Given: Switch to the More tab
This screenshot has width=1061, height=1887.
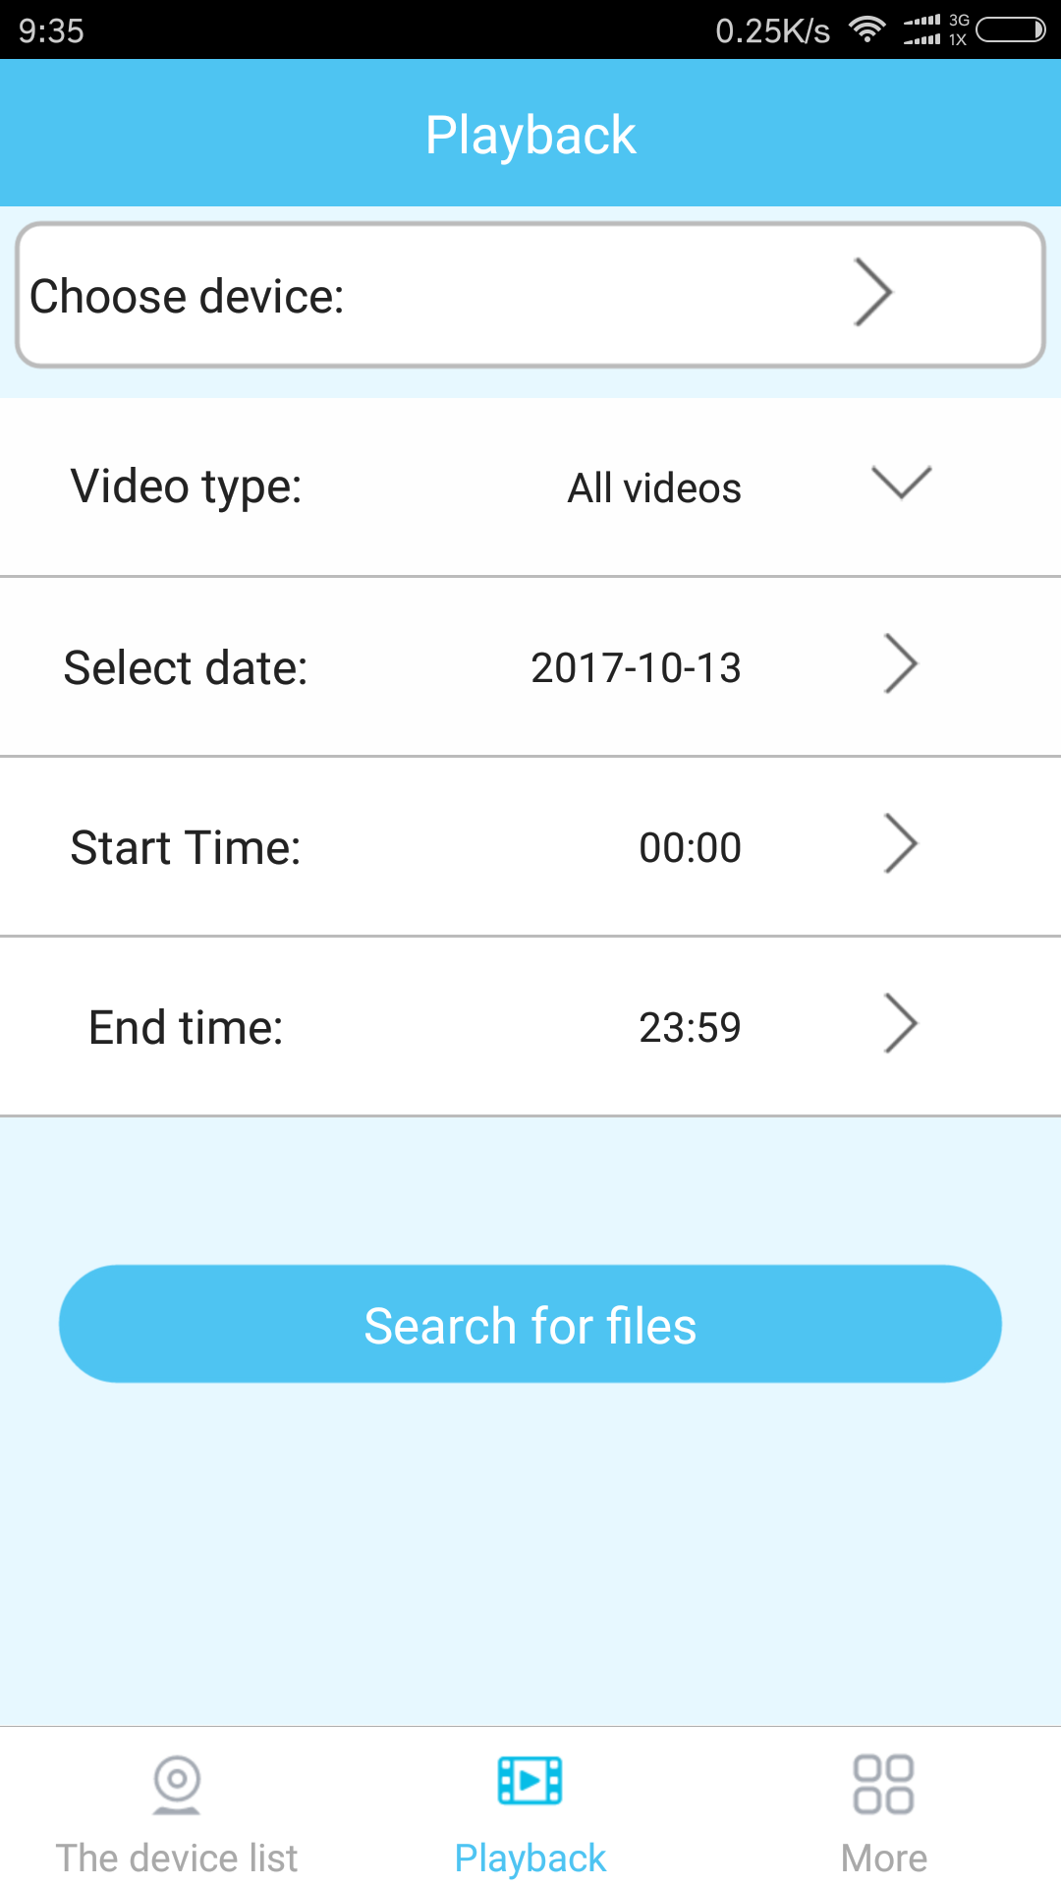Looking at the screenshot, I should (x=883, y=1858).
